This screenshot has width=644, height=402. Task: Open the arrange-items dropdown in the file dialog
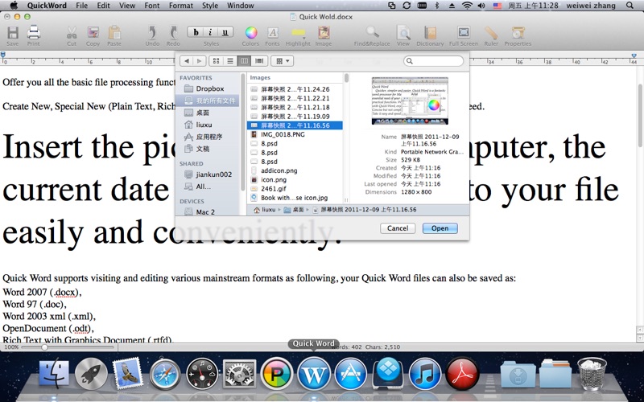[x=282, y=61]
